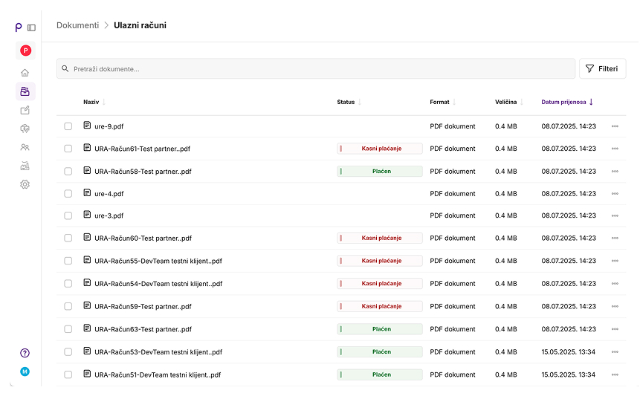
Task: Sort by Datum prijenosa column arrow
Action: (x=591, y=102)
